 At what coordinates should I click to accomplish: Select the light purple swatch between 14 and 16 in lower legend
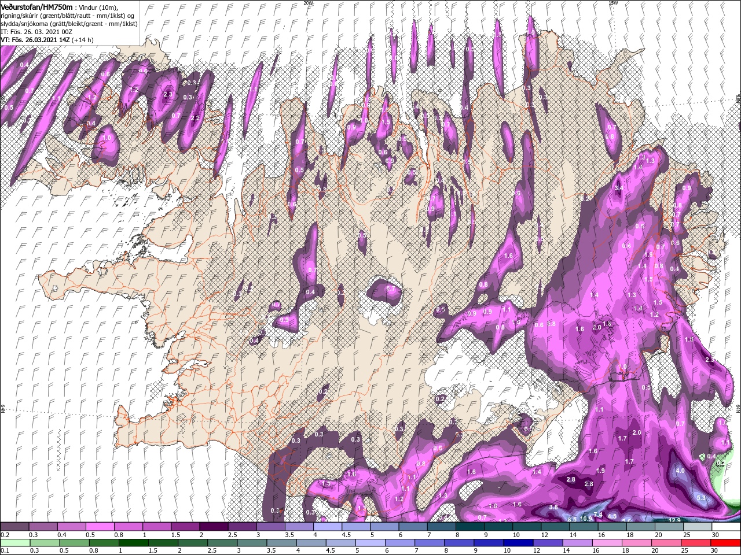[x=577, y=542]
